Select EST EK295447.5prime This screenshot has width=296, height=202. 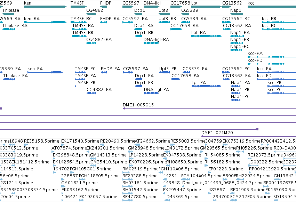tap(182, 190)
